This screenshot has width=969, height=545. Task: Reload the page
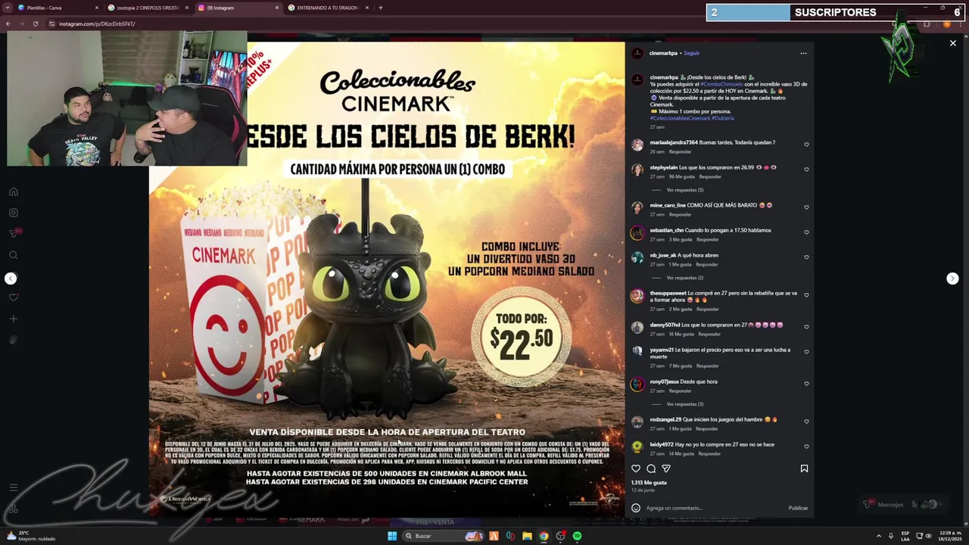[35, 23]
